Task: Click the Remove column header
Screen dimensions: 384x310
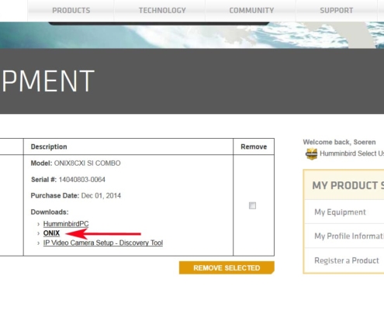Action: click(x=254, y=146)
